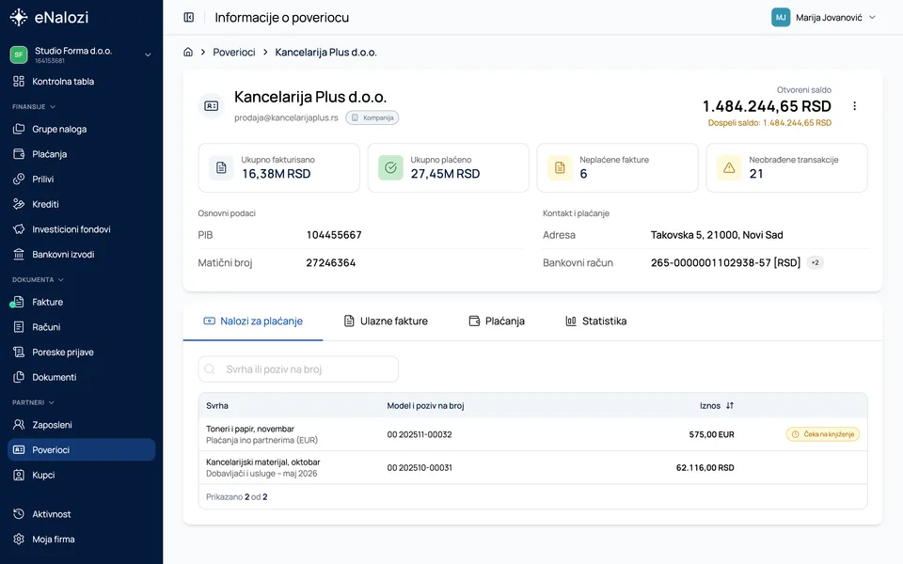Click the Grupe naloga icon
The width and height of the screenshot is (903, 564).
point(19,129)
